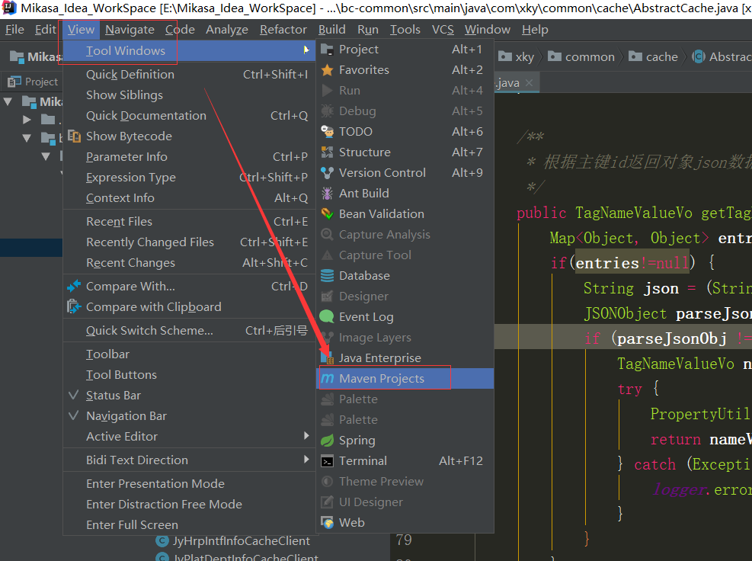752x561 pixels.
Task: Select Show Siblings
Action: (189, 95)
